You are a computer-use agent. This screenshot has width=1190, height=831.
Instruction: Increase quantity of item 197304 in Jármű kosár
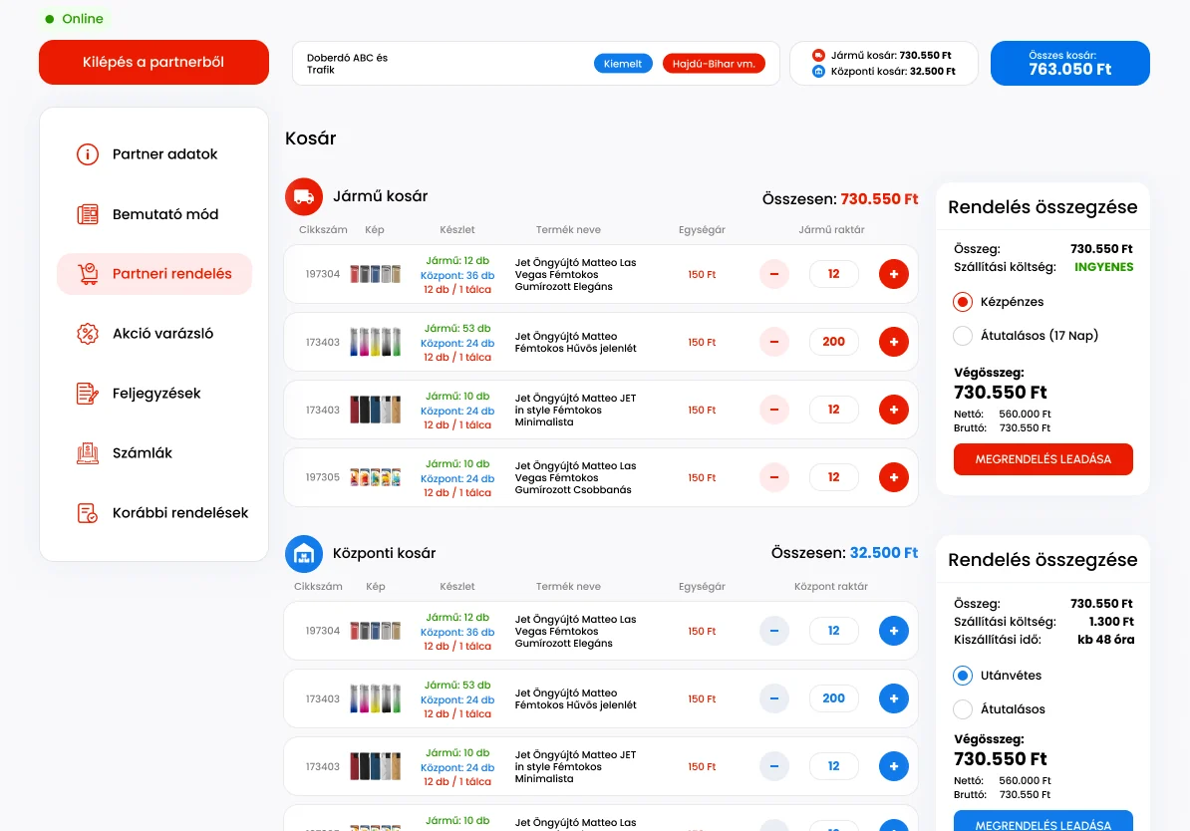click(x=893, y=274)
